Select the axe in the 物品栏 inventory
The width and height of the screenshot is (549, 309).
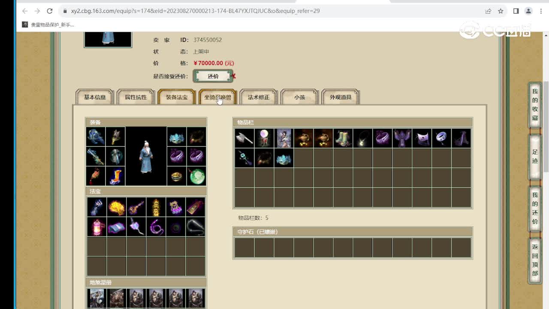[244, 138]
